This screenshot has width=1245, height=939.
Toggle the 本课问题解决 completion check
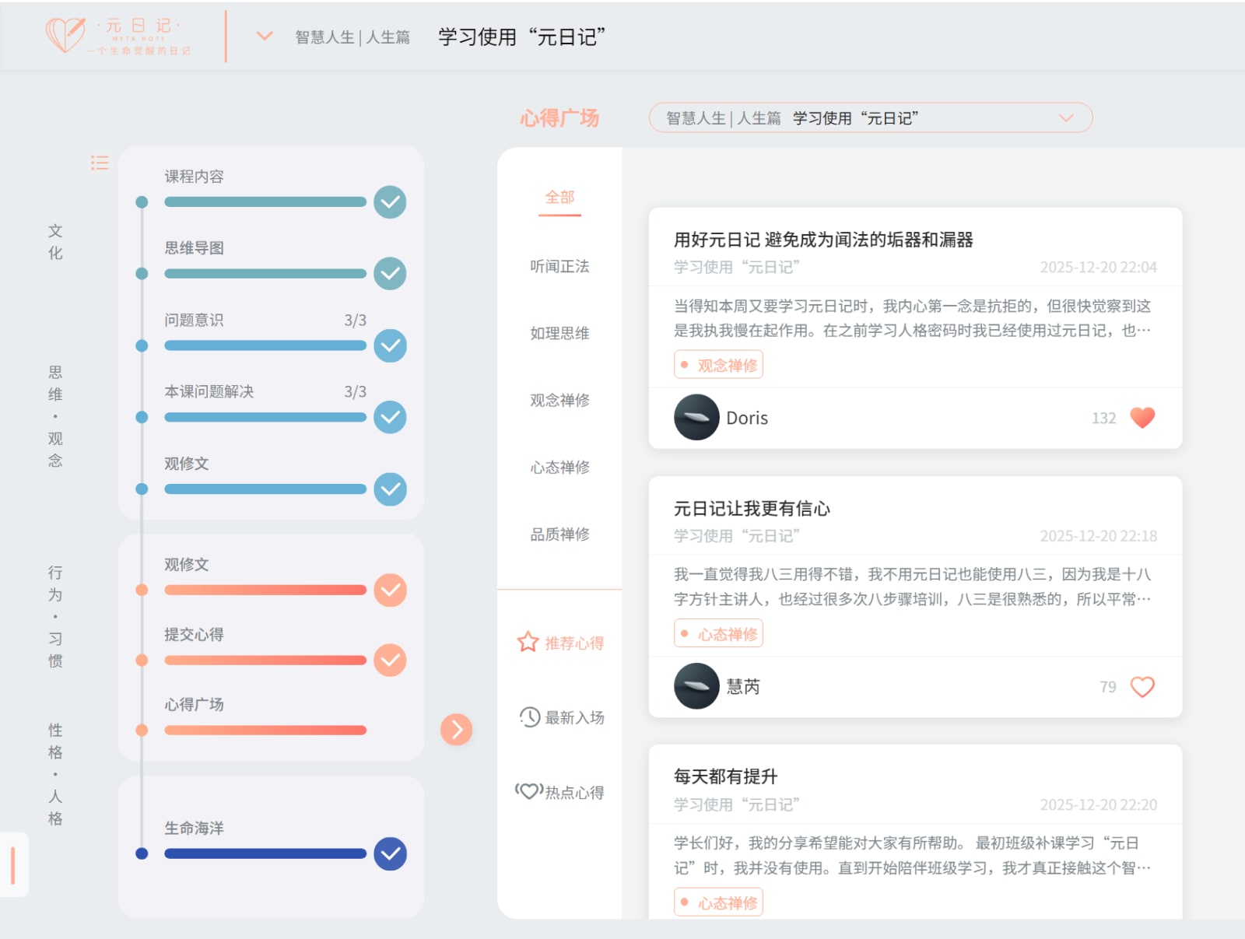pyautogui.click(x=390, y=417)
